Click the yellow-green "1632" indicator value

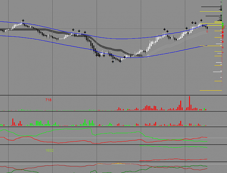(49, 150)
